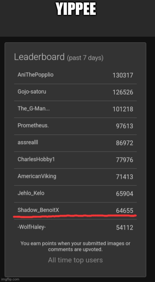
Task: Open Gojo-satoru's user profile
Action: [x=32, y=92]
